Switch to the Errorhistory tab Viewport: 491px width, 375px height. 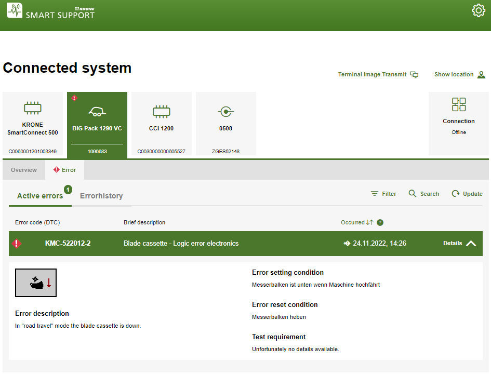pyautogui.click(x=101, y=196)
